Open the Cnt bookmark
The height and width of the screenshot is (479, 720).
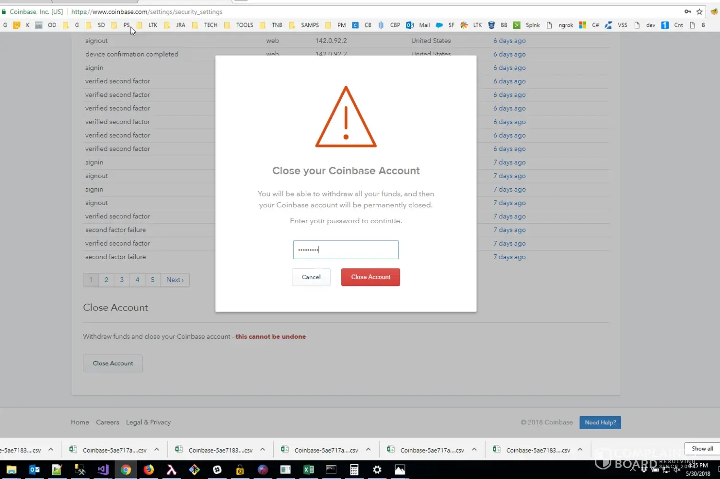tap(672, 25)
